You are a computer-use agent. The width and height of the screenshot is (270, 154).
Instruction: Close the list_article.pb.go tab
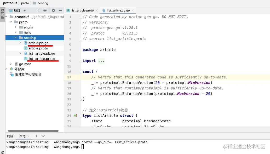click(133, 10)
